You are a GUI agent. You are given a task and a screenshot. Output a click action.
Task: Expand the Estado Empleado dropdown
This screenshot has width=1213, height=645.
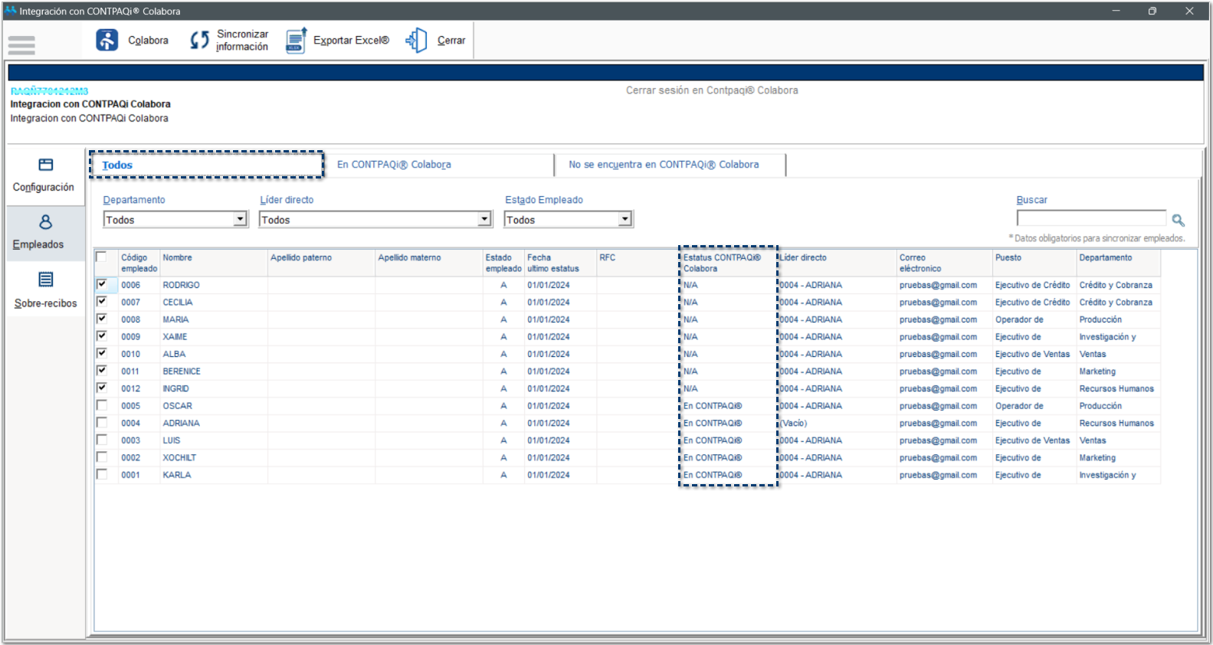point(625,220)
